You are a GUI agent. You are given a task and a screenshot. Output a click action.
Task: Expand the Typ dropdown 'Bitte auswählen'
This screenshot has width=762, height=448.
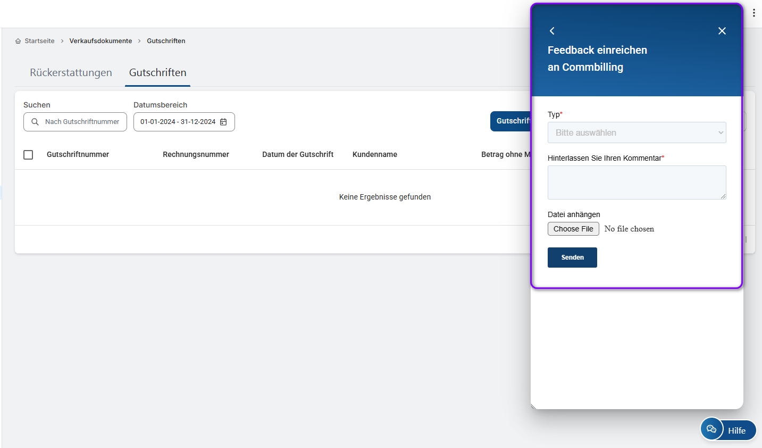click(x=637, y=132)
